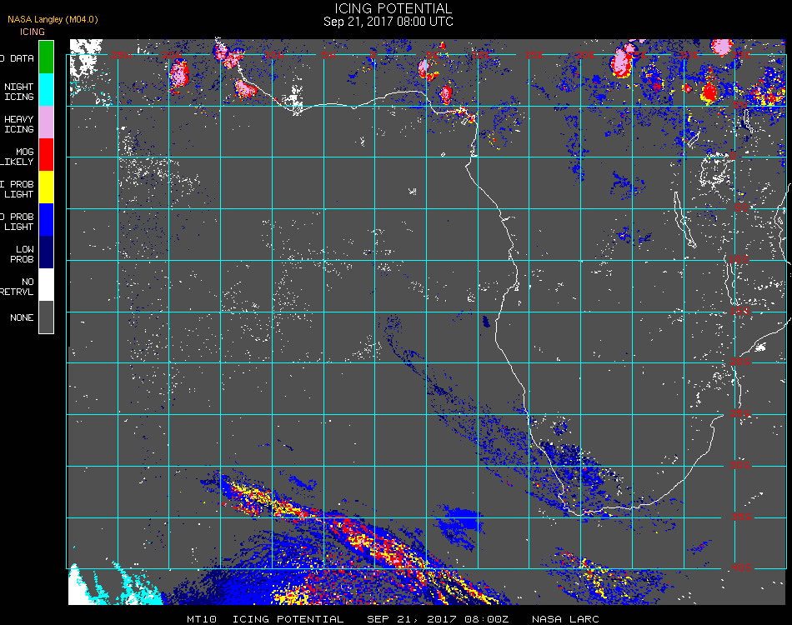This screenshot has height=625, width=792.
Task: Click the '30S' latitude label
Action: tap(740, 465)
